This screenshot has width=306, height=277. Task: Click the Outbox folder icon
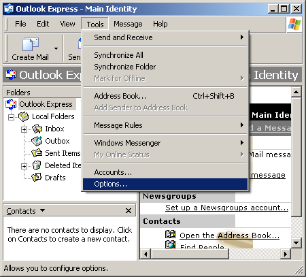pyautogui.click(x=37, y=141)
